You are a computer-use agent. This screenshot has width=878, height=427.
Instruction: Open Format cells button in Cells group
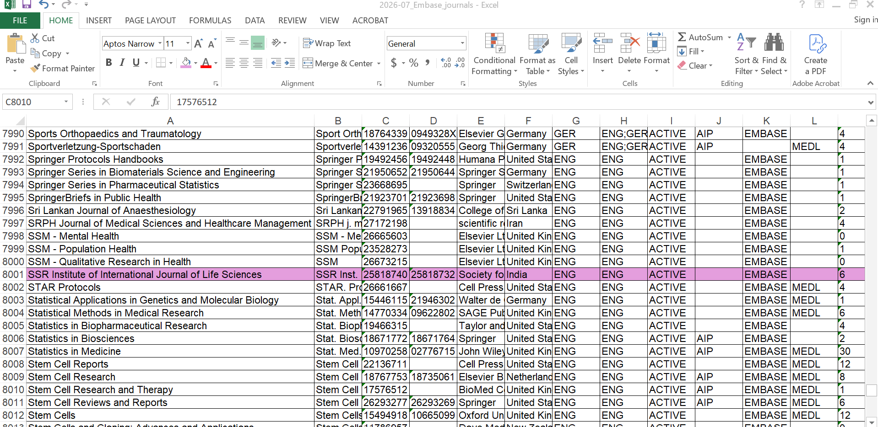click(x=656, y=53)
